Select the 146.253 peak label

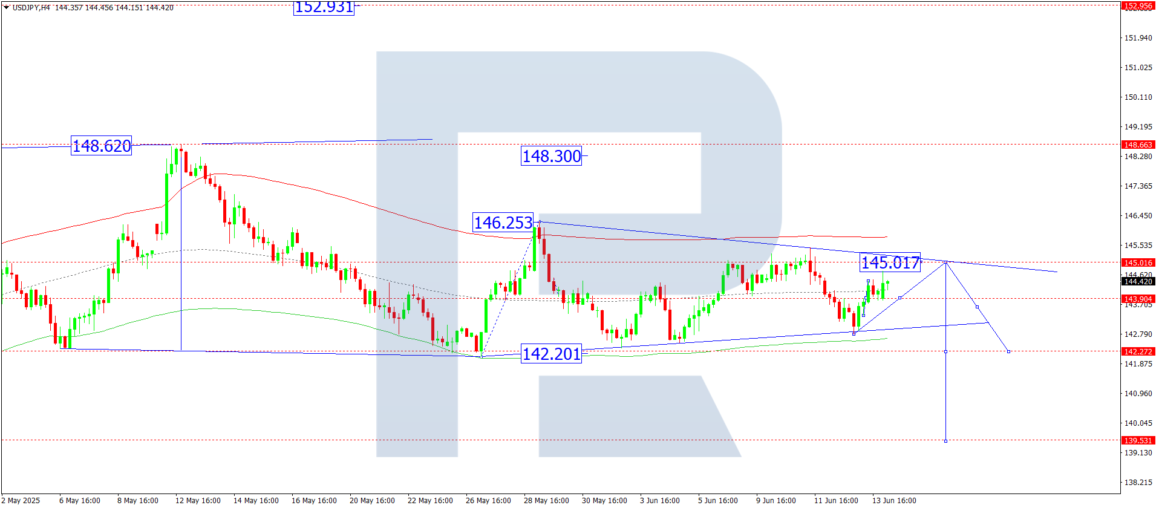503,223
